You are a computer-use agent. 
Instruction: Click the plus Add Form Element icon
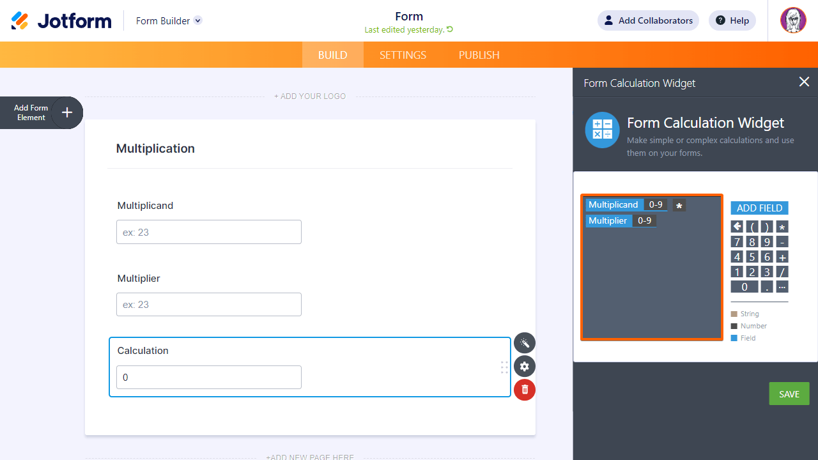67,113
